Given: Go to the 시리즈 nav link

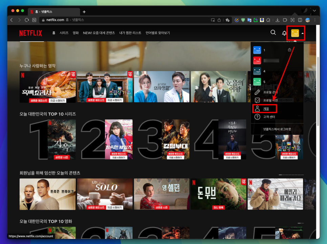Looking at the screenshot, I should tap(64, 33).
